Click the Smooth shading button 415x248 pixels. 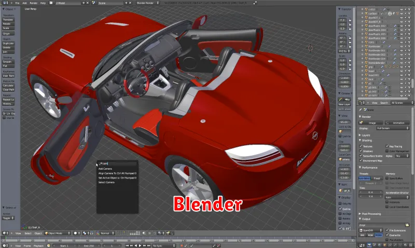coord(8,62)
